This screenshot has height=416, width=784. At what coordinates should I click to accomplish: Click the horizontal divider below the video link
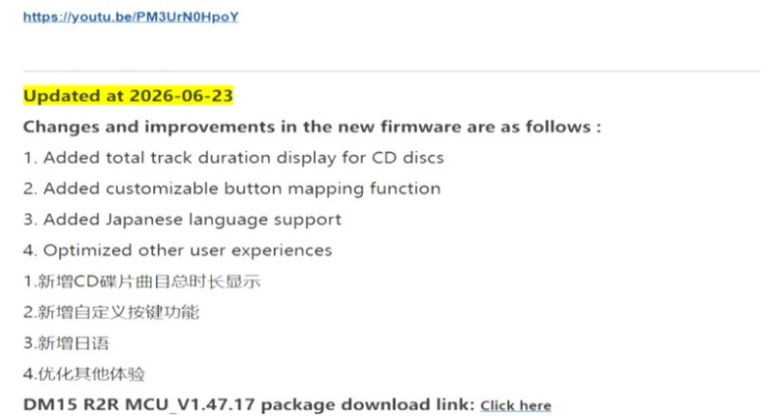(x=391, y=71)
